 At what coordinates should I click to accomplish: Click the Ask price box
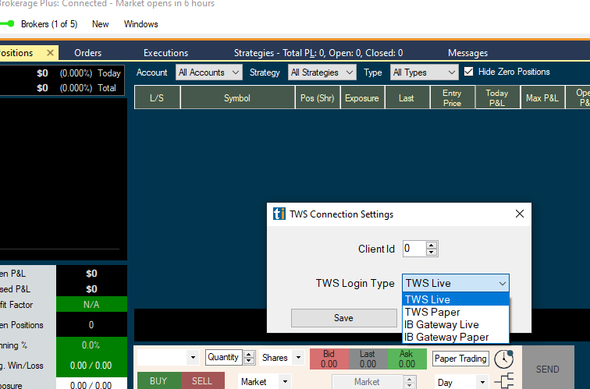[x=407, y=359]
